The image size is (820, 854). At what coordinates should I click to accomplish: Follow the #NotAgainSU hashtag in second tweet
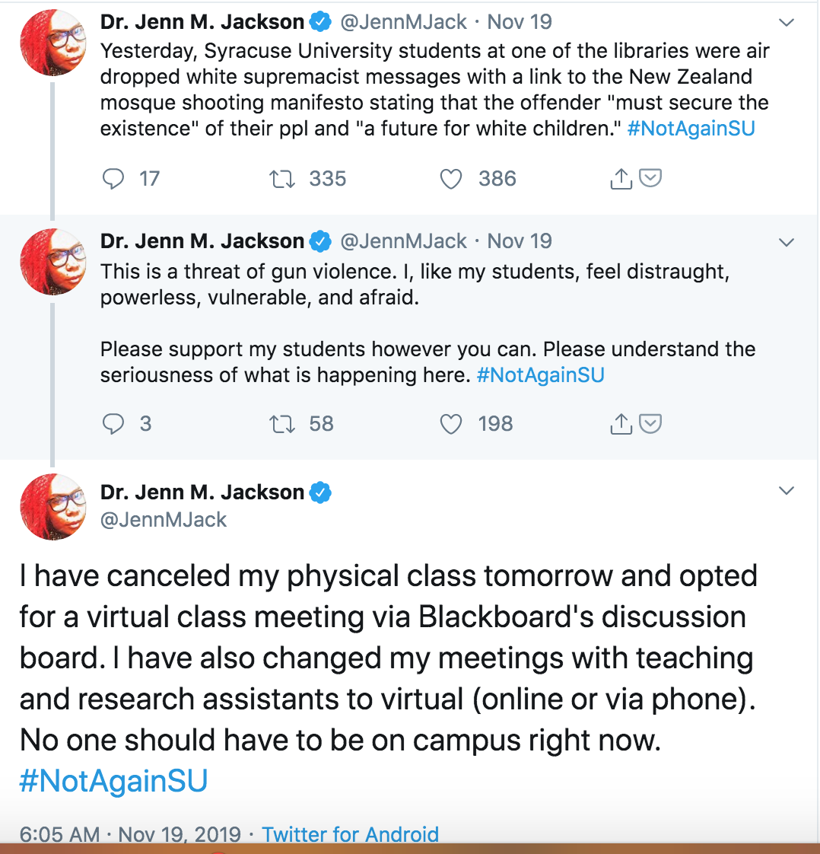tap(540, 375)
